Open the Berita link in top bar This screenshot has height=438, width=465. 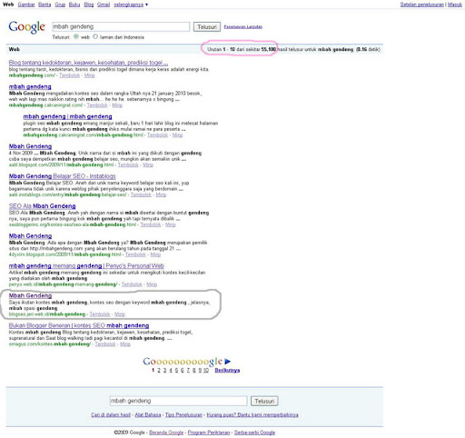click(x=45, y=5)
